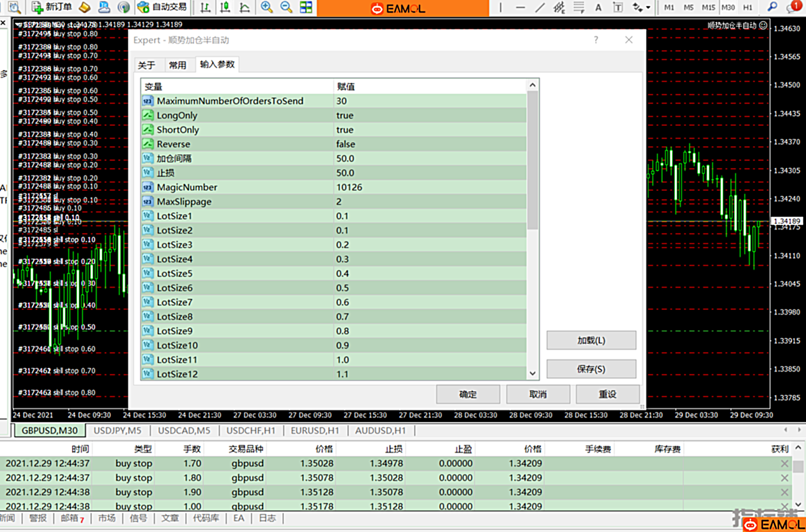The image size is (806, 532).
Task: Select the Fibonacci retracement tool
Action: pos(579,7)
